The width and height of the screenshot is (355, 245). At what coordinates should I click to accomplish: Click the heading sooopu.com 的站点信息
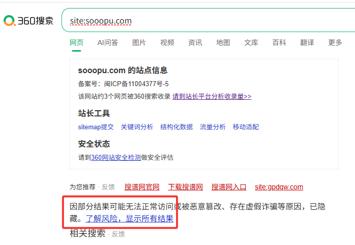122,70
